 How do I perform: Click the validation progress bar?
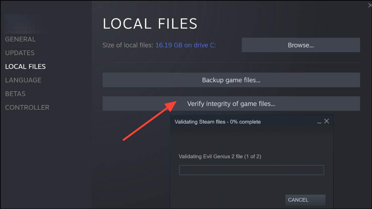tap(251, 170)
